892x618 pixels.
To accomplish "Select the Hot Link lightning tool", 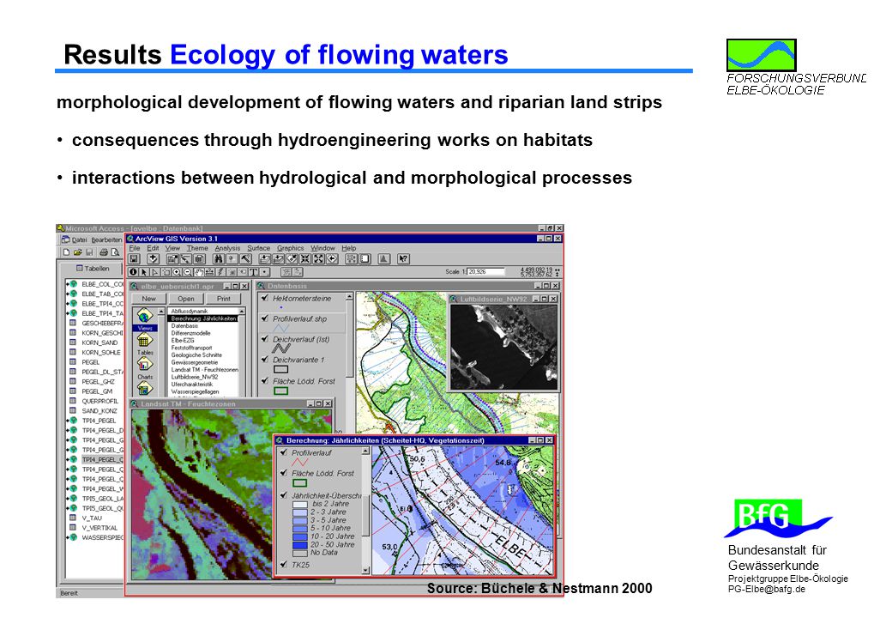I will pos(220,272).
